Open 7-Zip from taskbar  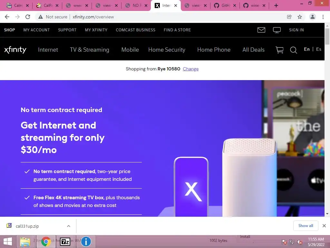[65, 242]
